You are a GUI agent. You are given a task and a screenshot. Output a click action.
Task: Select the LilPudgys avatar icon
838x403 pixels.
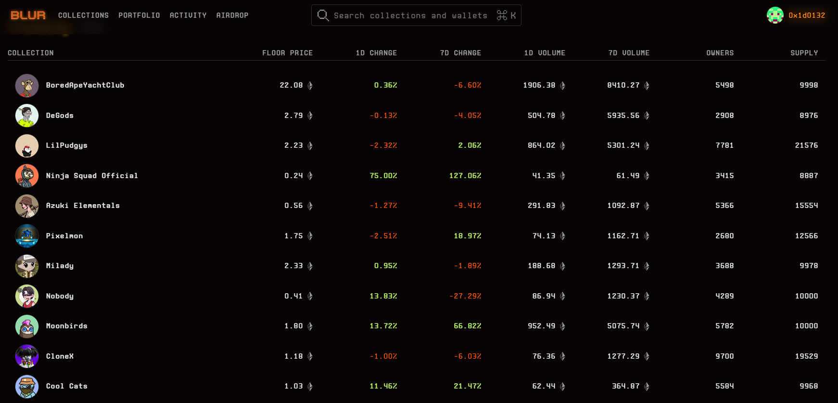pos(27,146)
